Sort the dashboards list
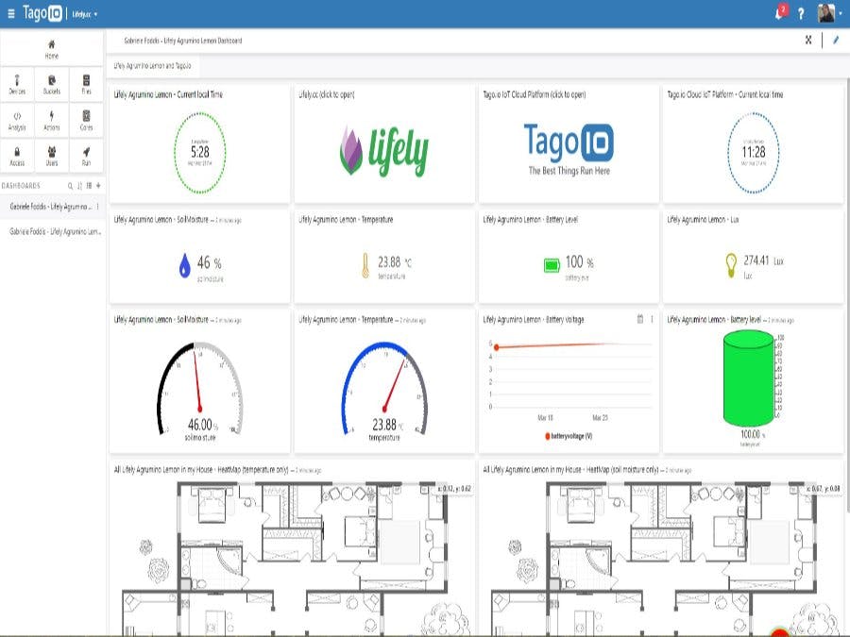 pos(79,186)
